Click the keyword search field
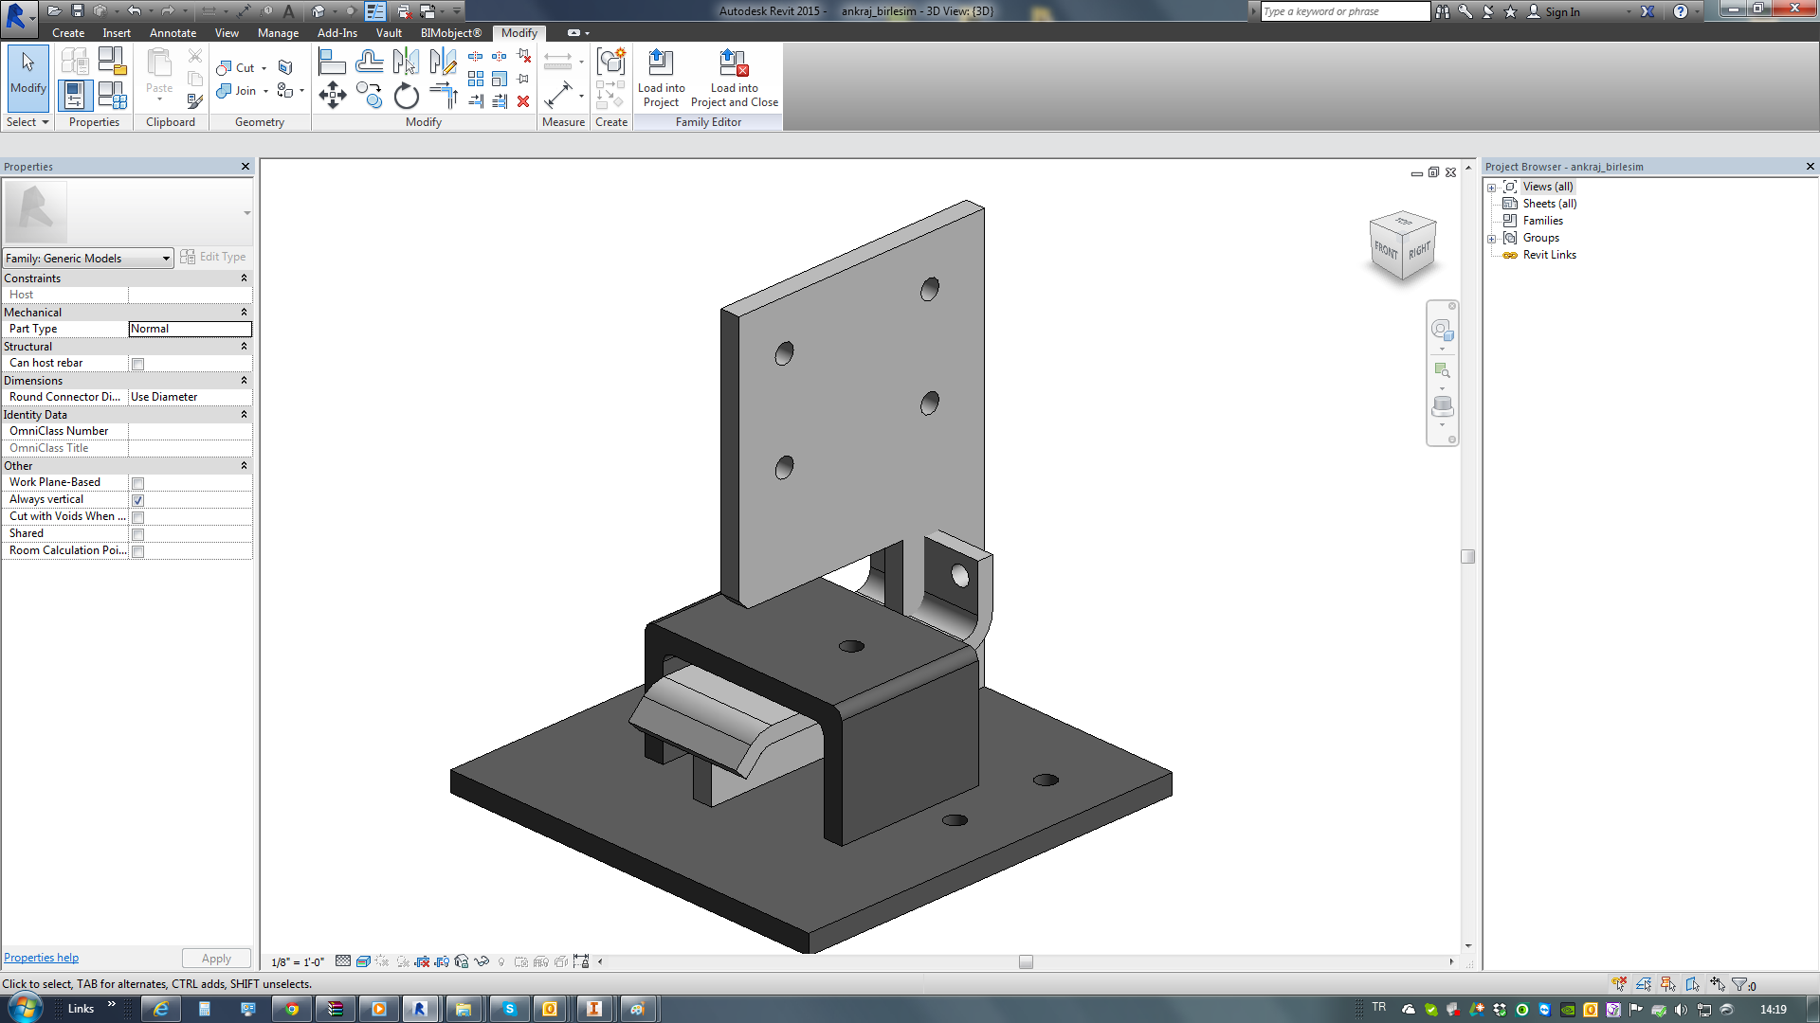Viewport: 1820px width, 1023px height. (1345, 11)
